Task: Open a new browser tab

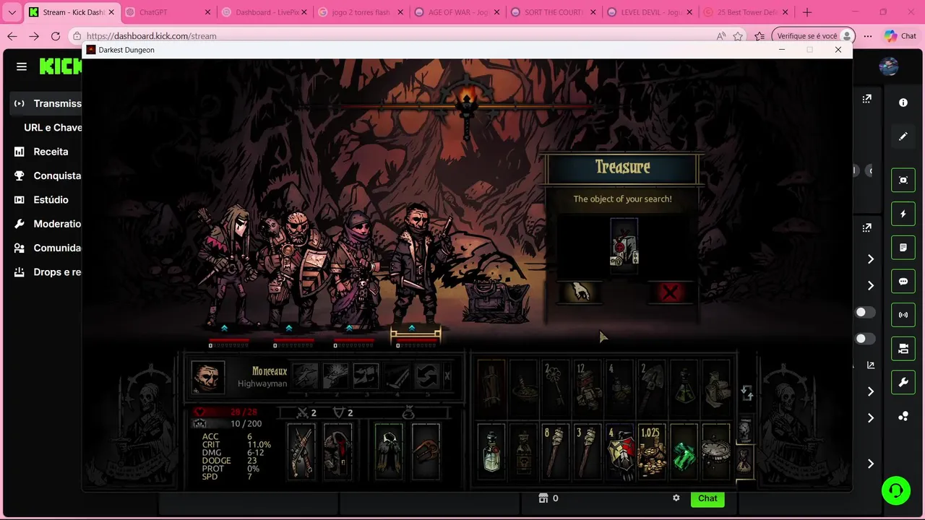Action: tap(807, 12)
